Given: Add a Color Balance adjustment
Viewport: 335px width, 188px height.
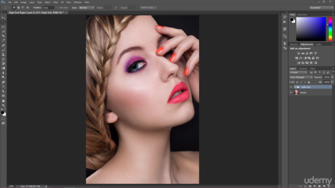Looking at the screenshot, I should click(x=300, y=58).
